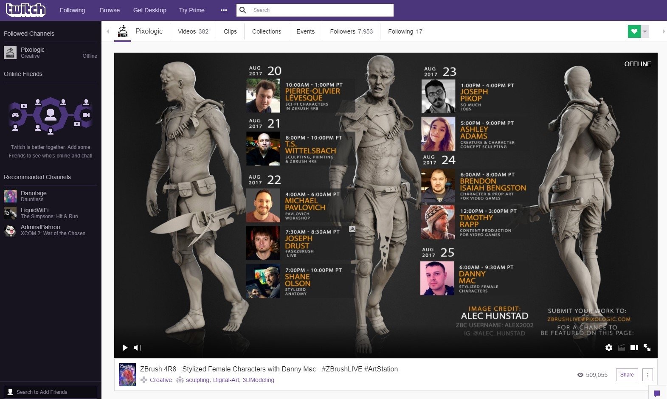667x399 pixels.
Task: Play the video
Action: [x=125, y=348]
